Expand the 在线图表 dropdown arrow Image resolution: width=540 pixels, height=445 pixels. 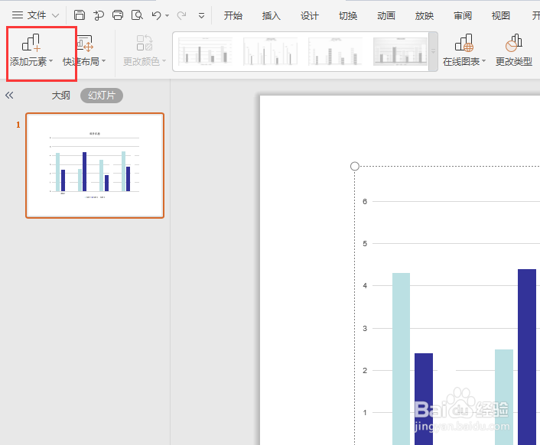pyautogui.click(x=484, y=61)
